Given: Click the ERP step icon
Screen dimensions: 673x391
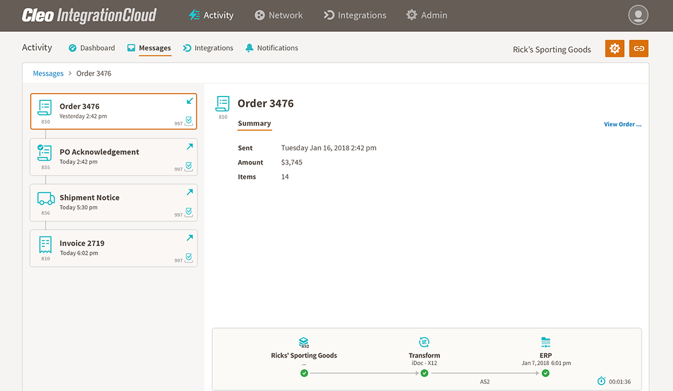Looking at the screenshot, I should [546, 342].
